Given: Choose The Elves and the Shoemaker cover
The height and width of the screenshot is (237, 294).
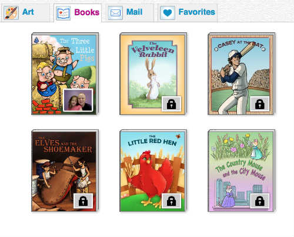Looking at the screenshot, I should (x=65, y=171).
